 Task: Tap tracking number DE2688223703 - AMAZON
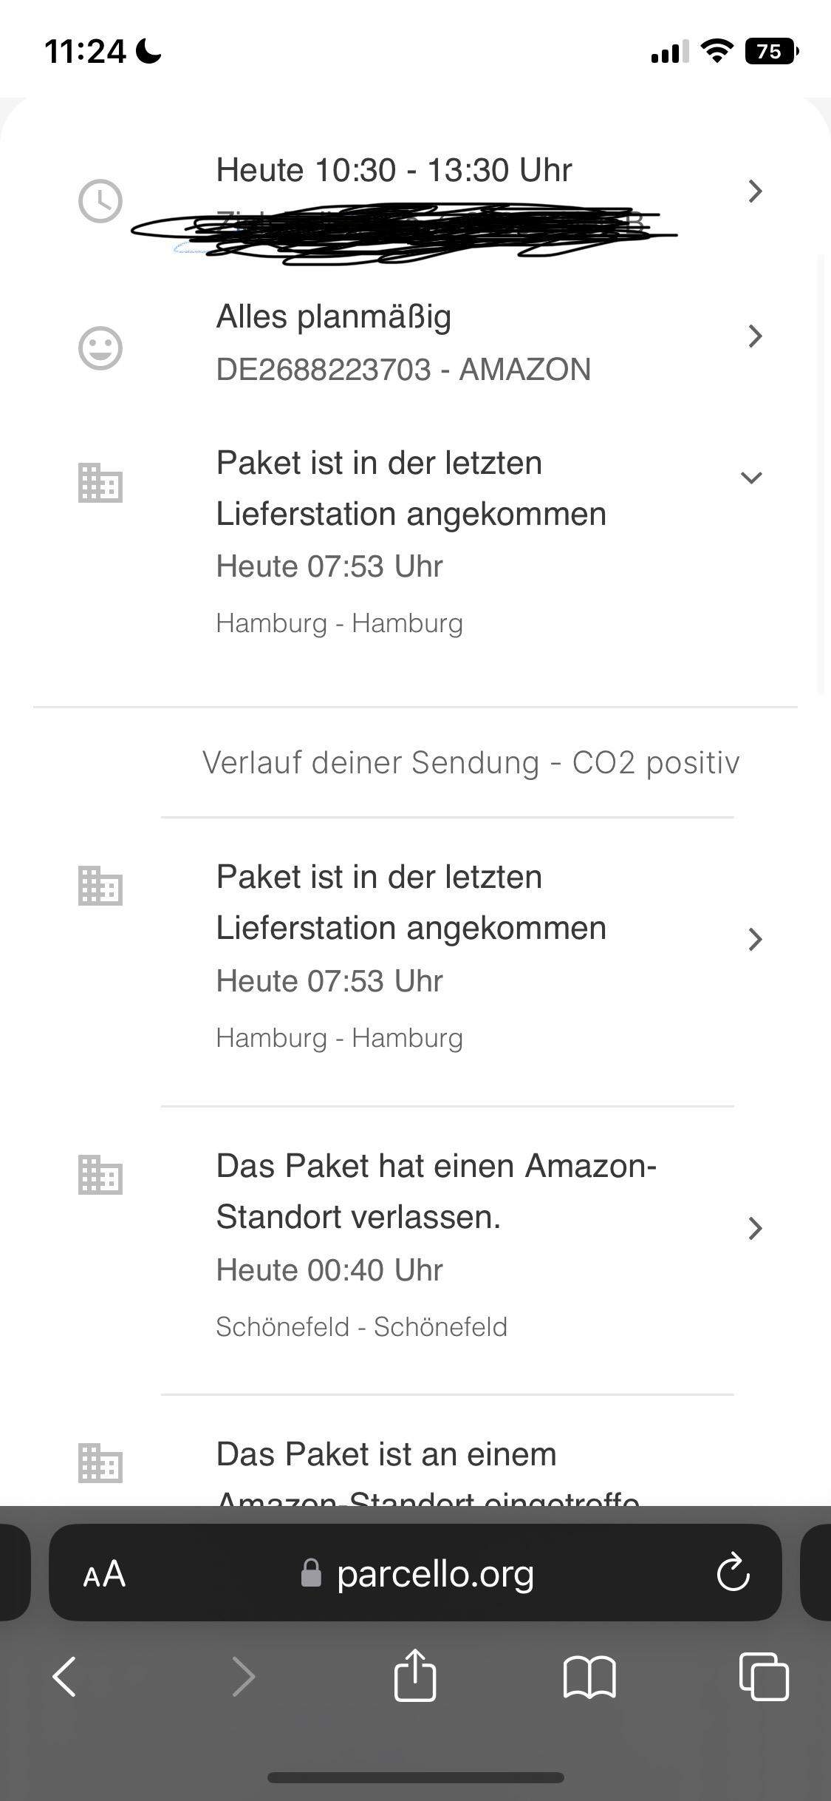403,370
